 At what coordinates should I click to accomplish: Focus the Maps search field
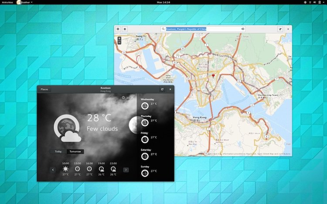(x=203, y=29)
